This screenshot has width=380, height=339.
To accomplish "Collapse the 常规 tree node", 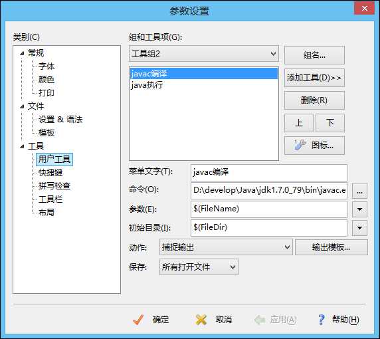I will [23, 53].
